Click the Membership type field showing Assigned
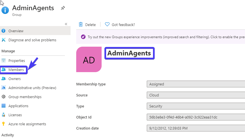This screenshot has width=245, height=138. pos(196,84)
